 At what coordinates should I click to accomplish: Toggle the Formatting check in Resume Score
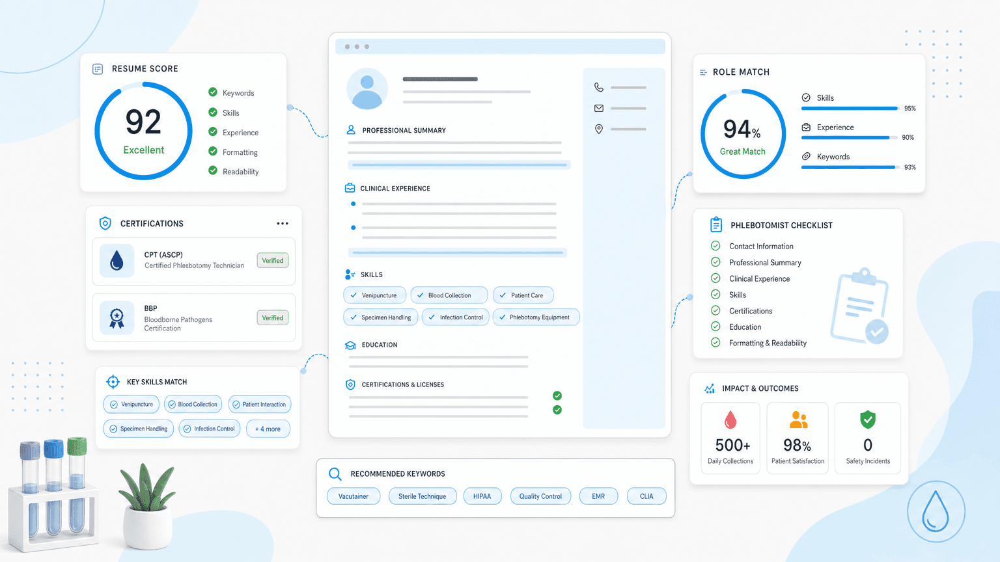213,152
